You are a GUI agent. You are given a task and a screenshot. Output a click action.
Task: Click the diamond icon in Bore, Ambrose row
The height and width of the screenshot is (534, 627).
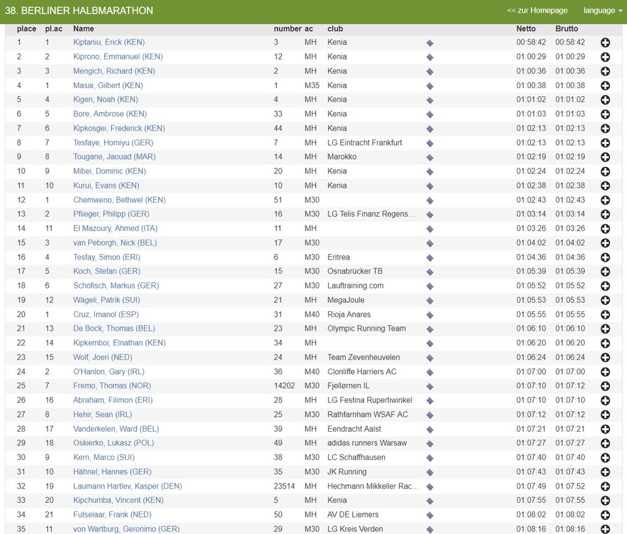tap(430, 115)
